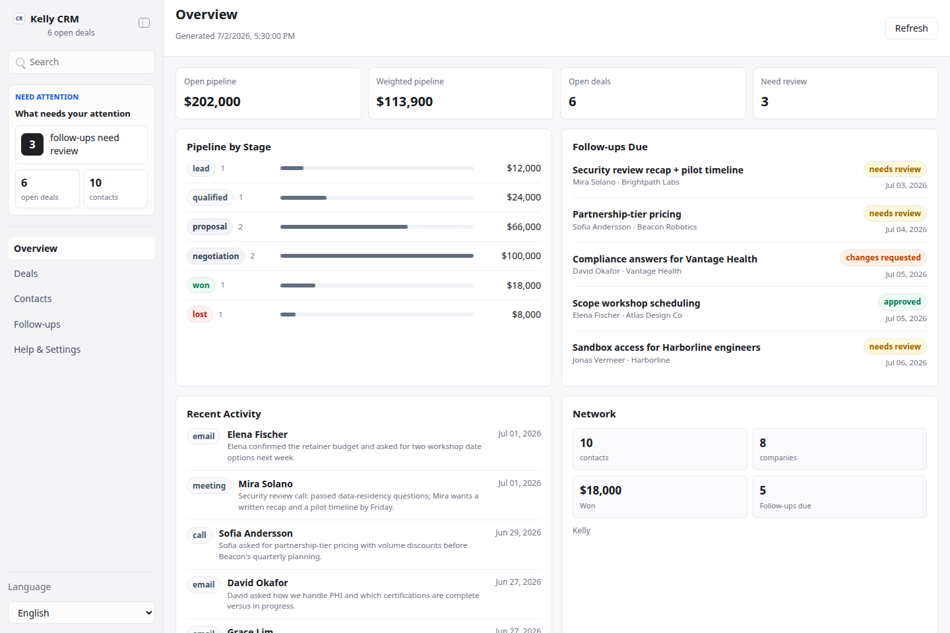Click the proposal pipeline progress bar
The width and height of the screenshot is (950, 633).
coord(377,227)
